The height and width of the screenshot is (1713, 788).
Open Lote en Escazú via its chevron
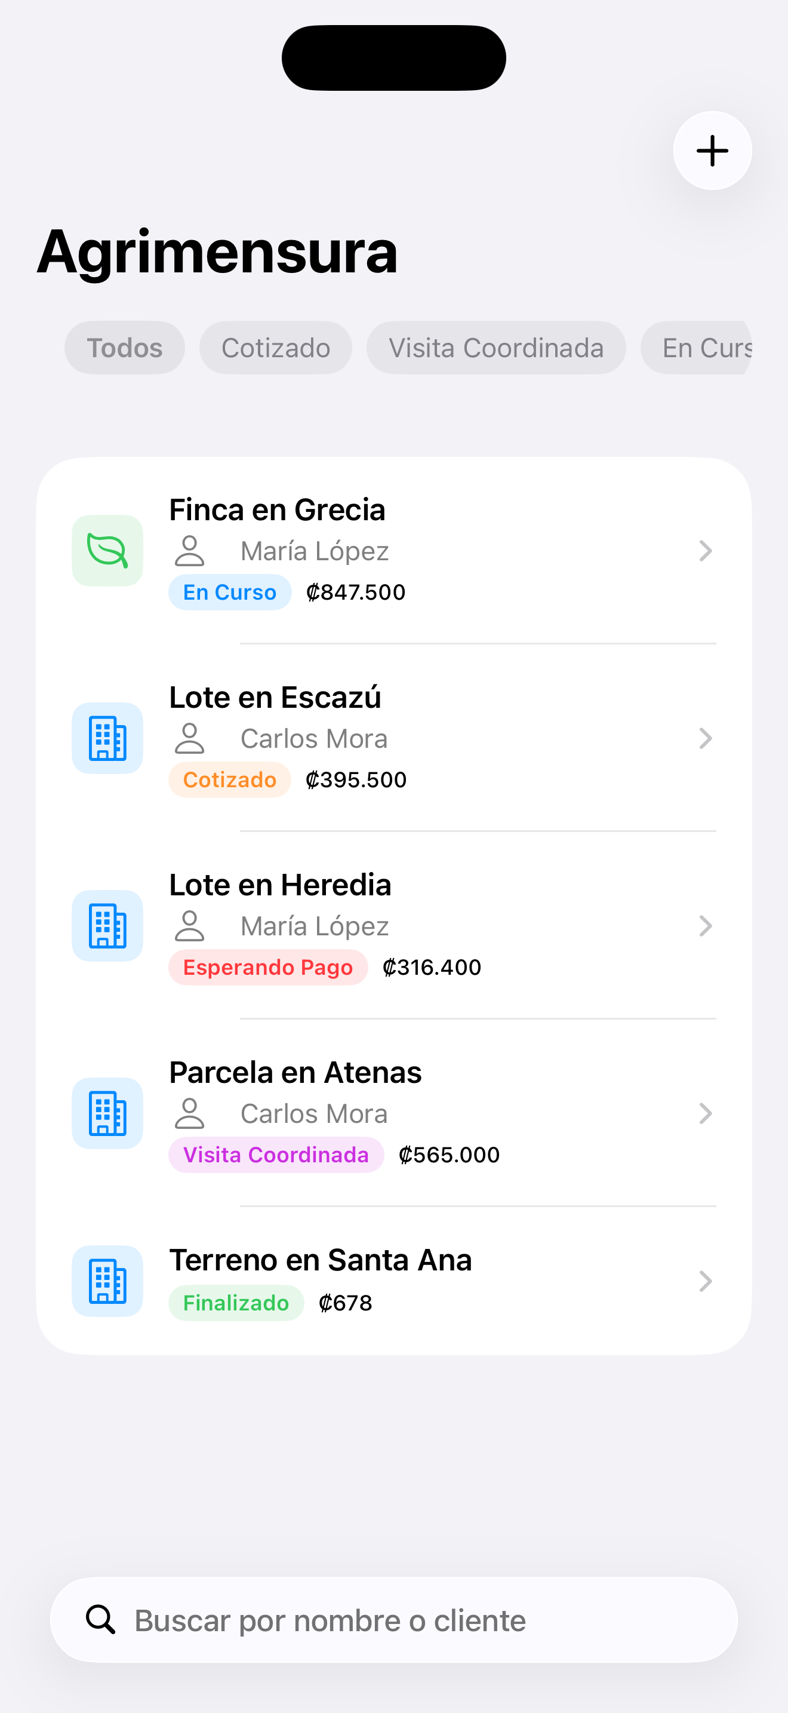point(706,738)
